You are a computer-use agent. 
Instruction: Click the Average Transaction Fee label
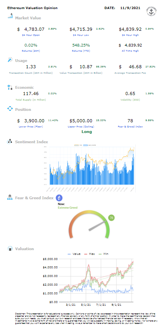tap(130, 73)
